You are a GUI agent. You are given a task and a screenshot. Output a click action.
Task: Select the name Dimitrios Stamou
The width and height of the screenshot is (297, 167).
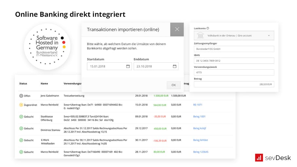(50, 130)
